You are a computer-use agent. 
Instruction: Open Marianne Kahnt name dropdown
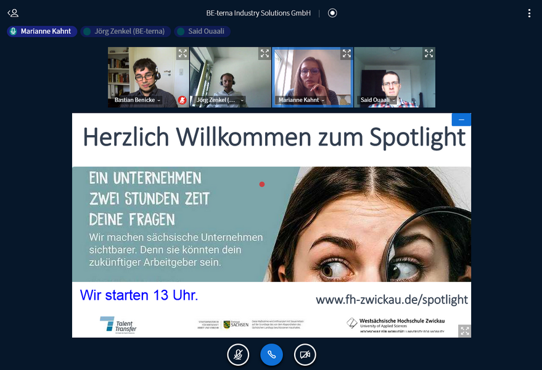302,100
